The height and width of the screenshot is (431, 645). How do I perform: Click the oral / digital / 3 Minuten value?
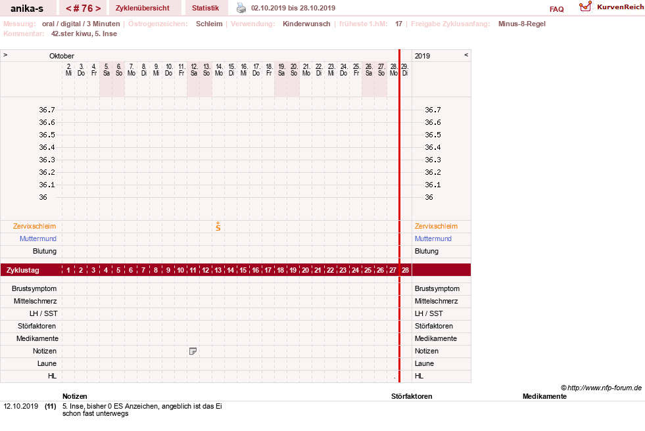click(81, 24)
